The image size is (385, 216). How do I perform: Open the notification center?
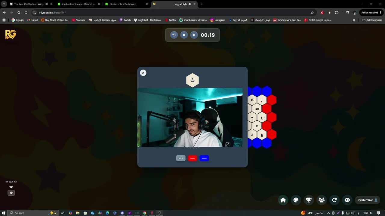click(378, 213)
